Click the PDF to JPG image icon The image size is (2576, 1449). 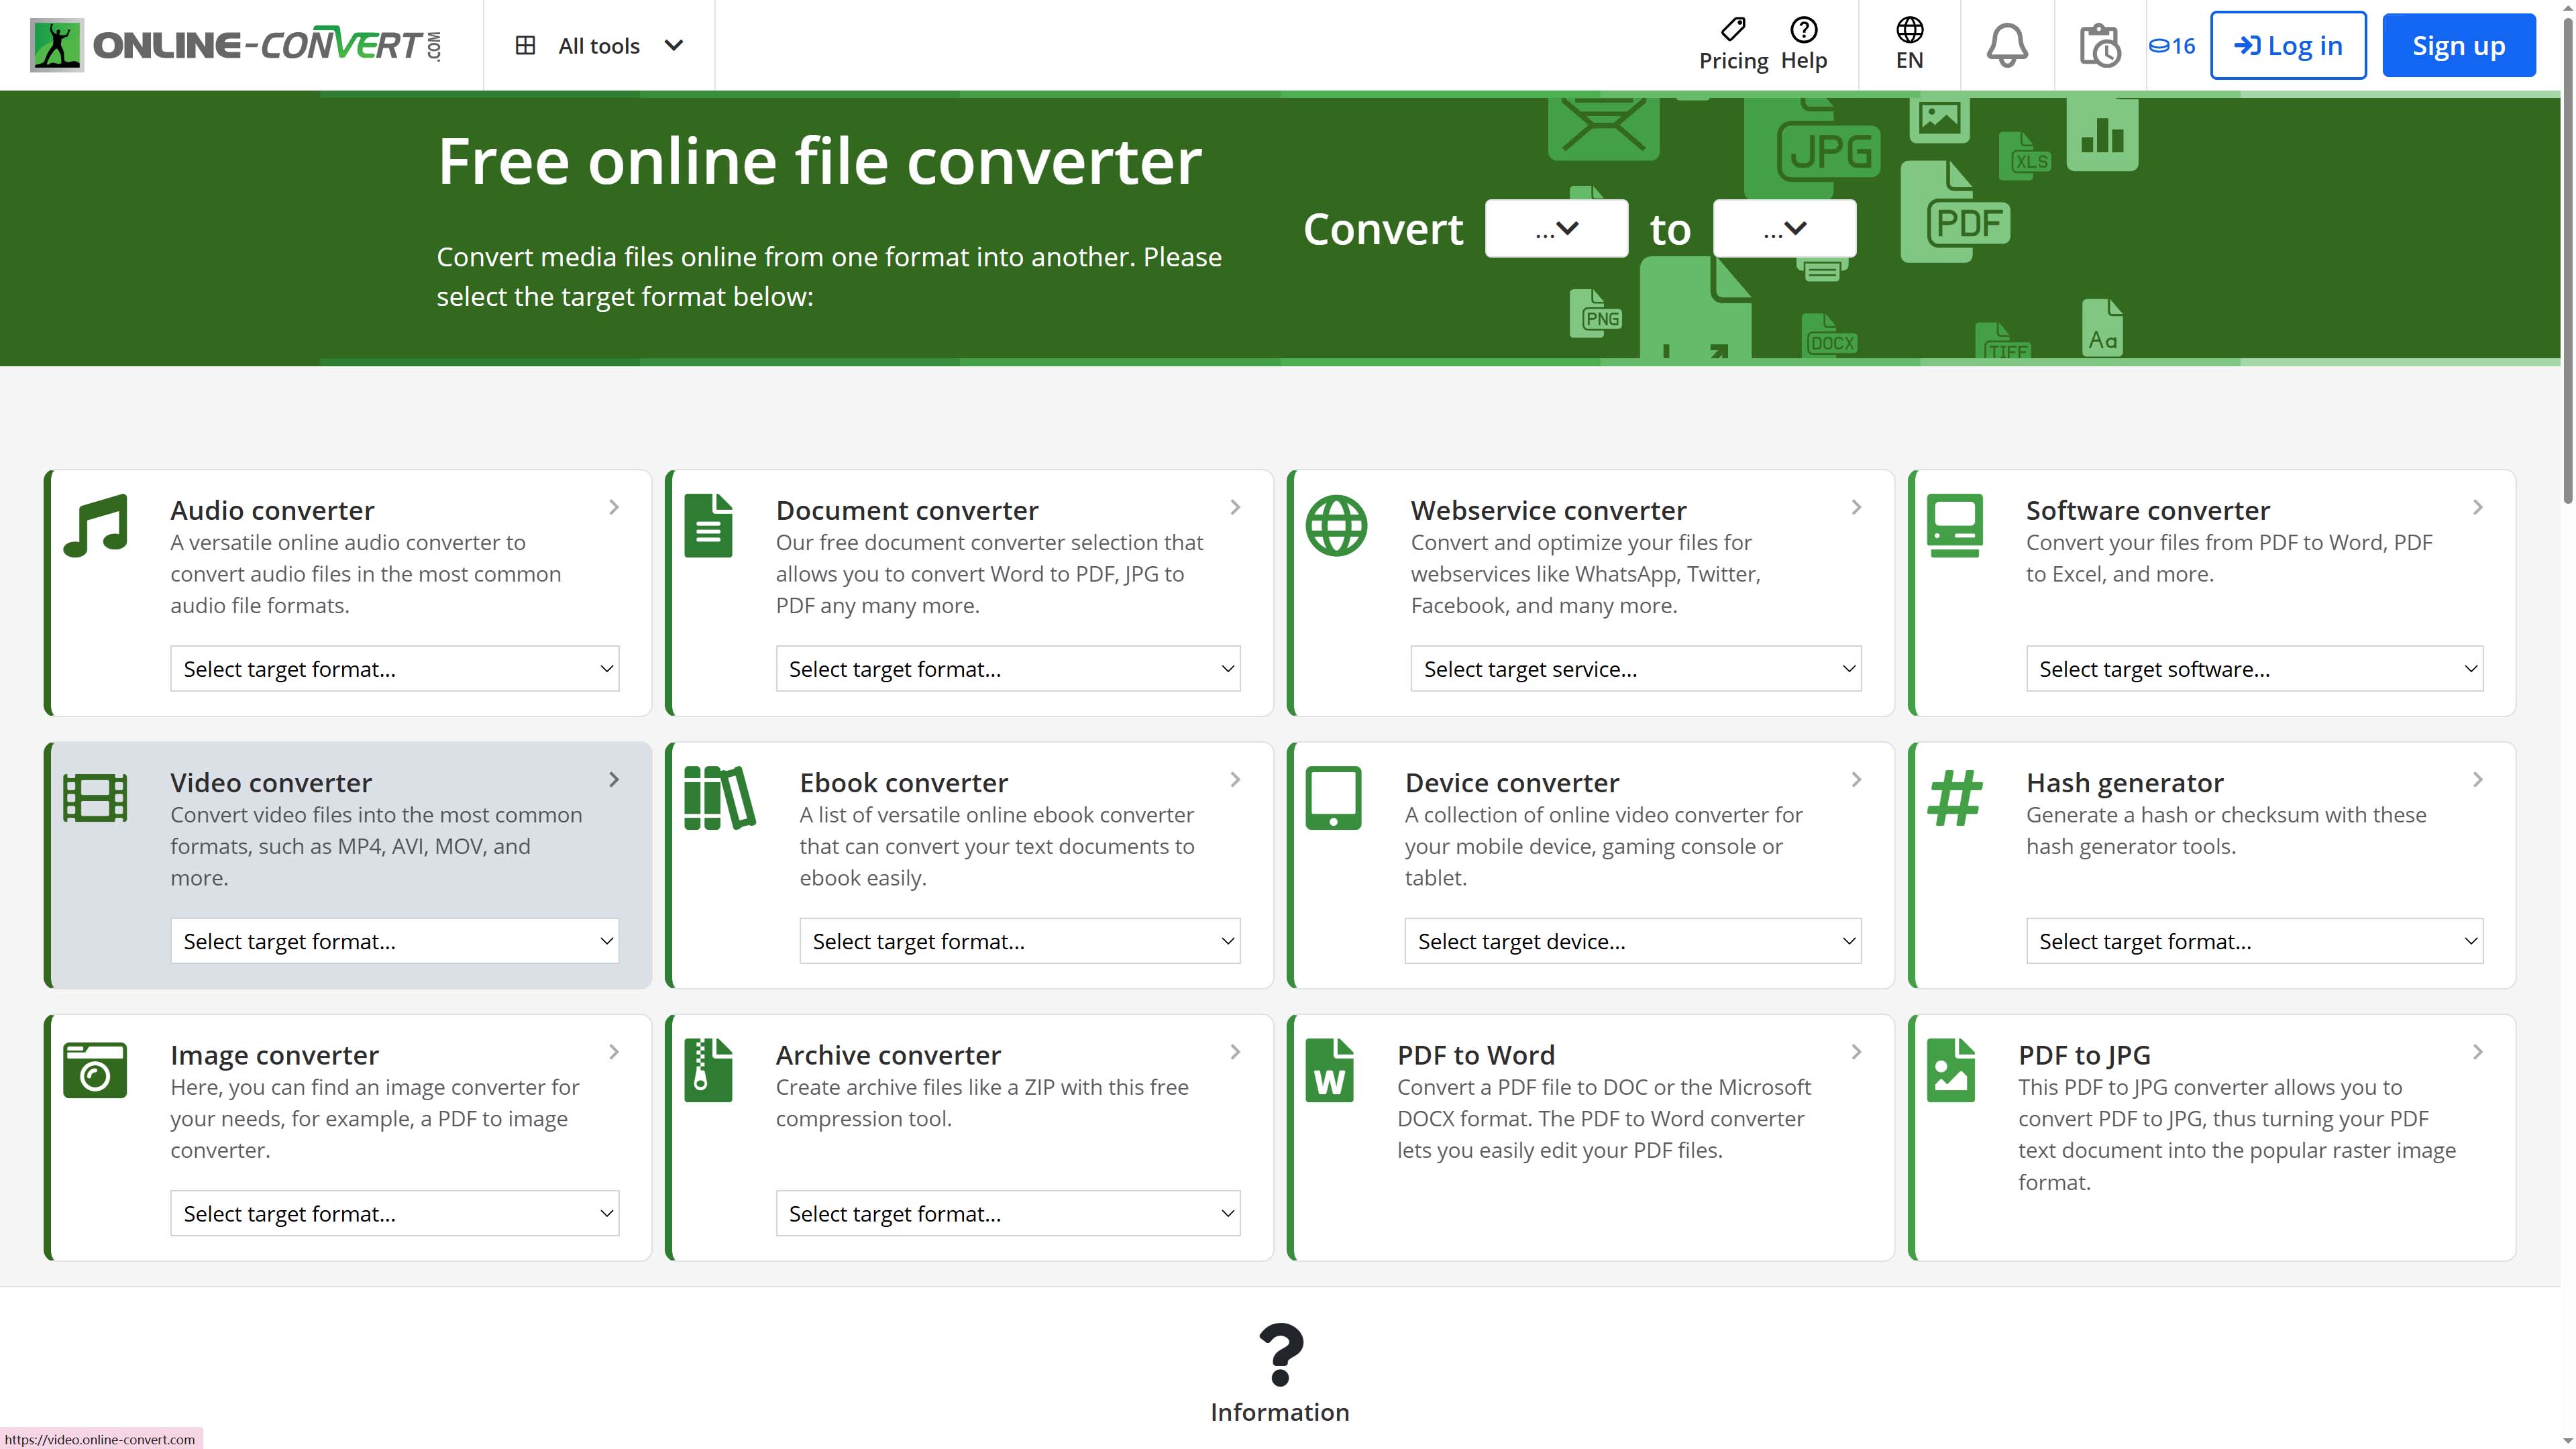point(1950,1069)
